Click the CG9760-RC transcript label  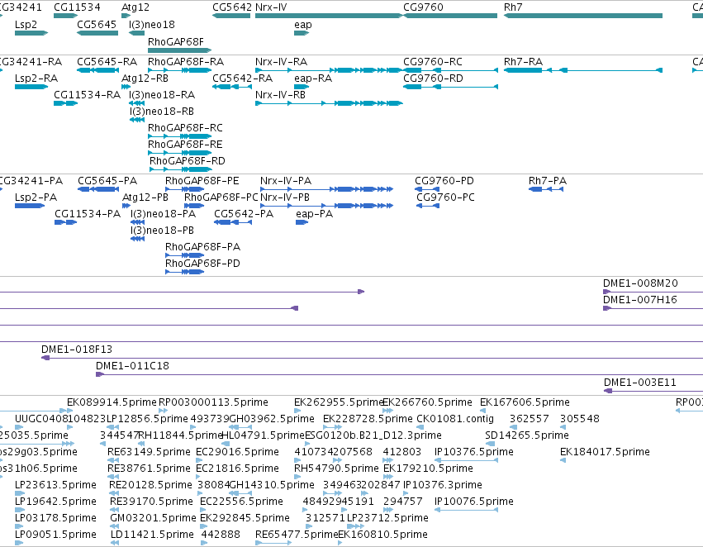click(x=433, y=61)
